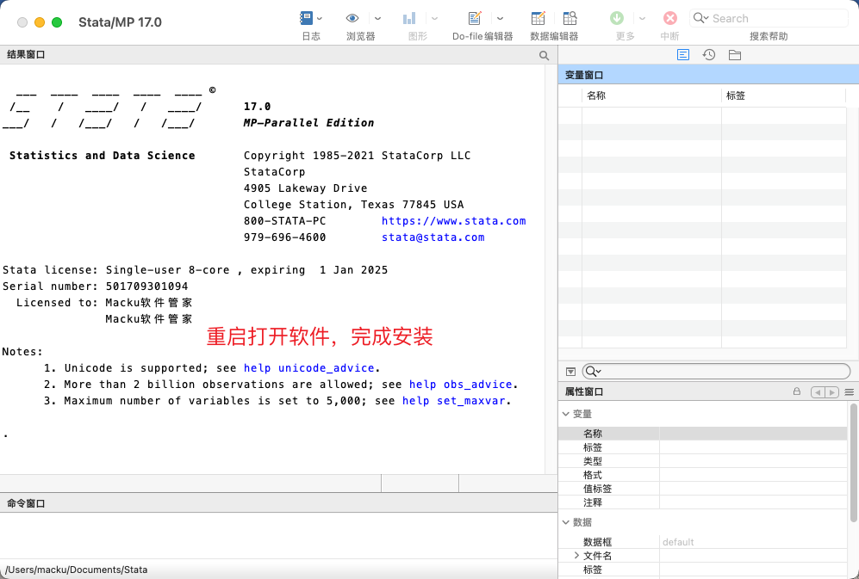Open the help obs_advice link
This screenshot has width=859, height=579.
pyautogui.click(x=460, y=385)
